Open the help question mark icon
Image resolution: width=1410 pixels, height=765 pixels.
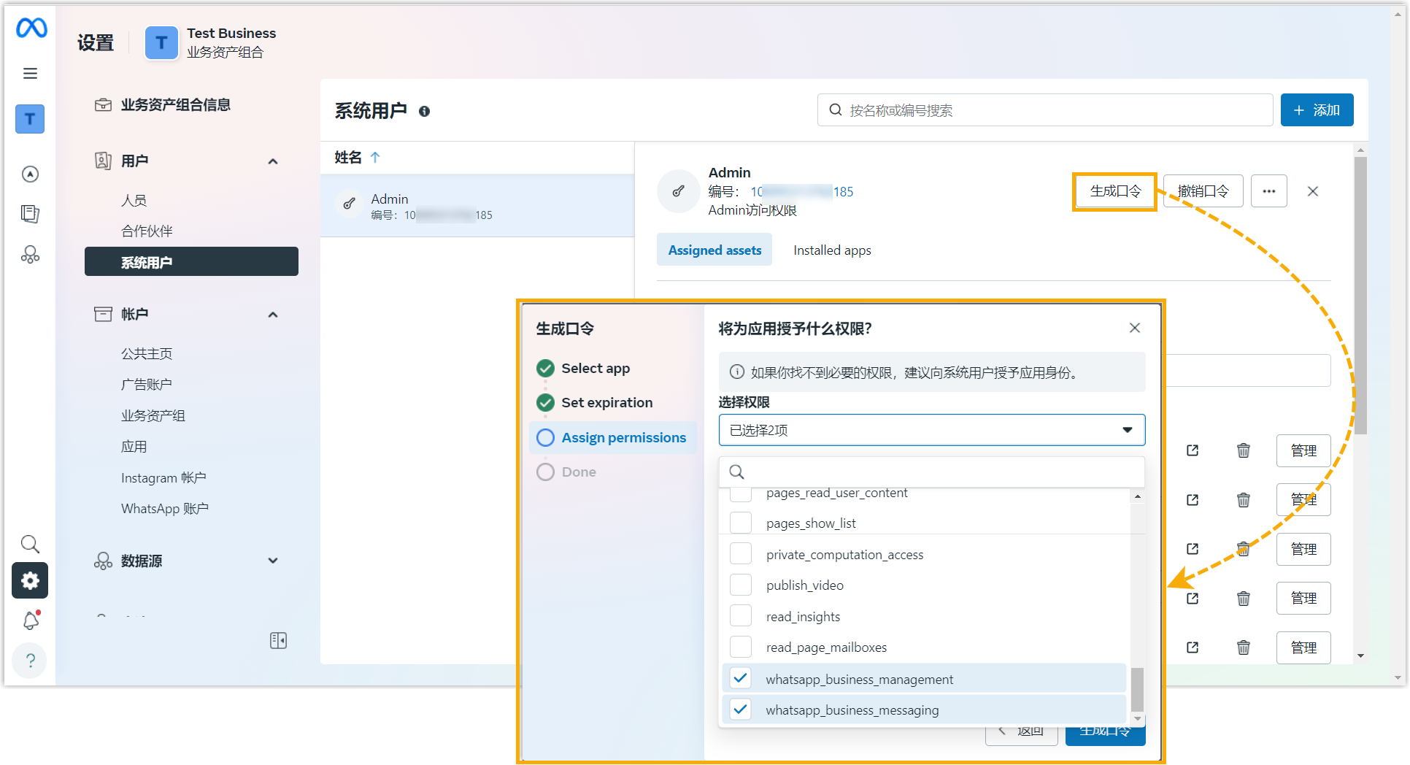[x=30, y=661]
